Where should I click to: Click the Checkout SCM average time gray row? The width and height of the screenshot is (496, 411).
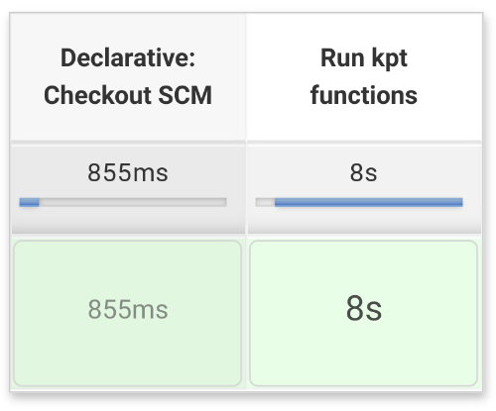(x=128, y=189)
